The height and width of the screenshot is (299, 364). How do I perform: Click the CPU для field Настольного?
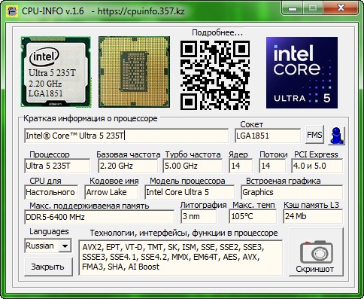click(51, 192)
